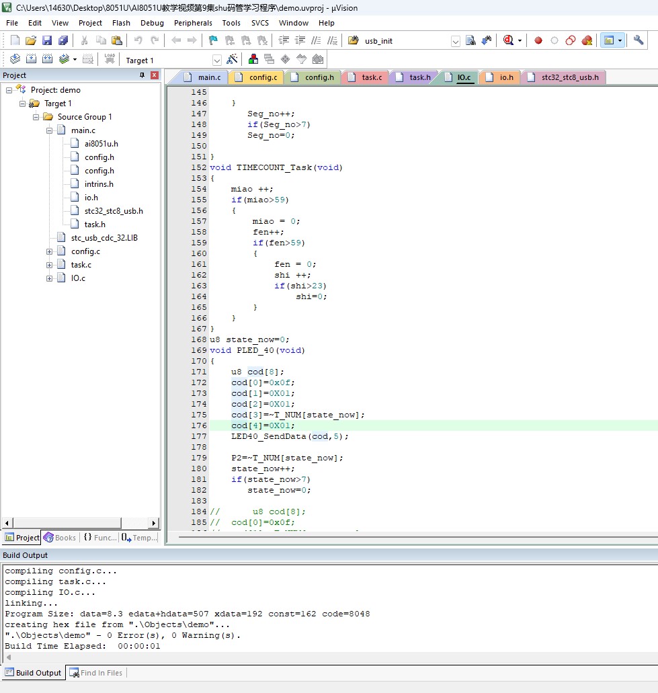Expand the config.c tree node

tap(50, 252)
